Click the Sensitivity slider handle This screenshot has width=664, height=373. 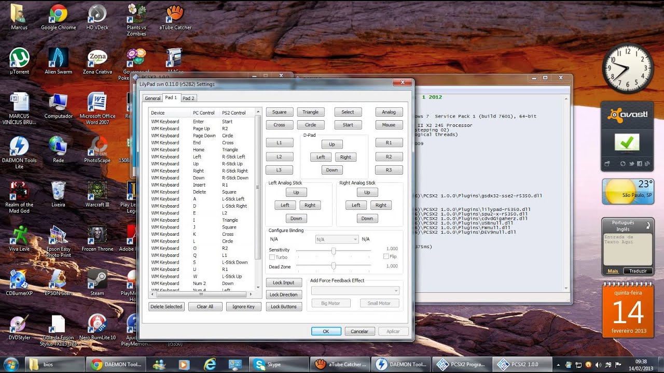click(x=334, y=251)
